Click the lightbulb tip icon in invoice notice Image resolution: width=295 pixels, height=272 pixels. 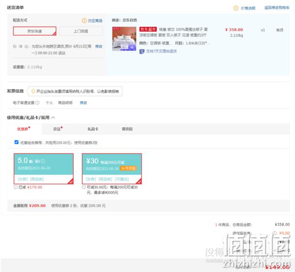(x=33, y=91)
